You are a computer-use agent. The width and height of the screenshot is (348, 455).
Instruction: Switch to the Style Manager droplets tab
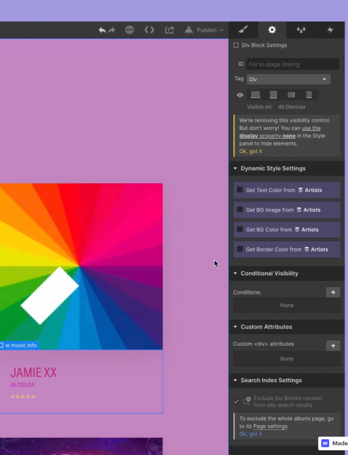(301, 29)
